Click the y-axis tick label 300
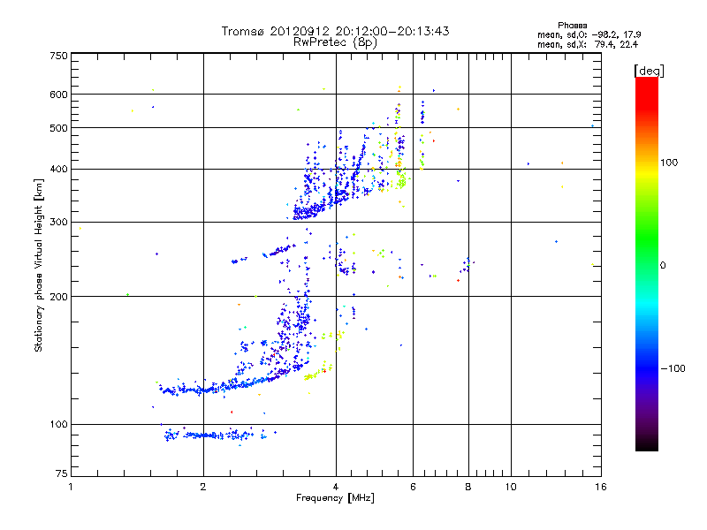 [x=58, y=223]
